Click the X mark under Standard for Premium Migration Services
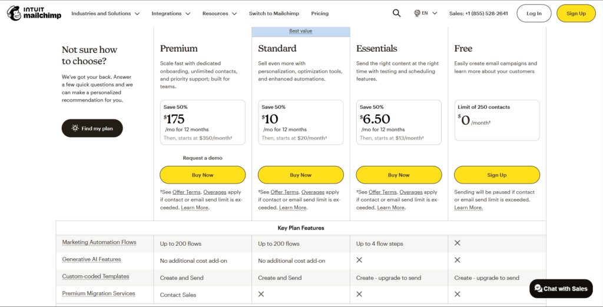 261,294
